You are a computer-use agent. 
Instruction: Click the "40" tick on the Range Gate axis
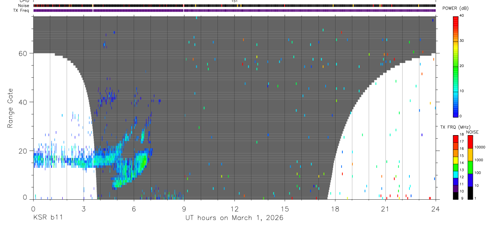23,102
